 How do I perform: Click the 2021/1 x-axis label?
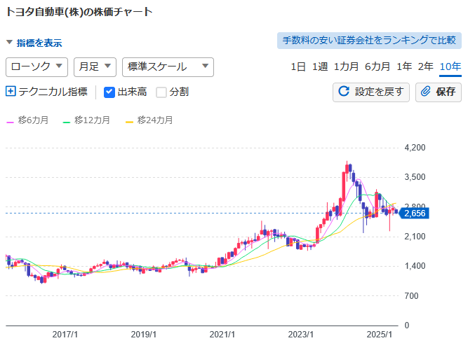tap(222, 335)
